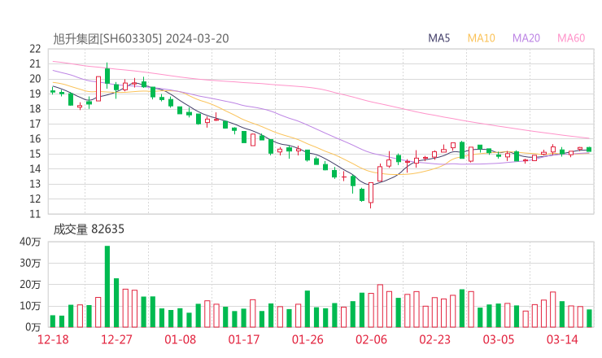Click the last green volume bar at the right edge
Image resolution: width=602 pixels, height=358 pixels.
[589, 318]
